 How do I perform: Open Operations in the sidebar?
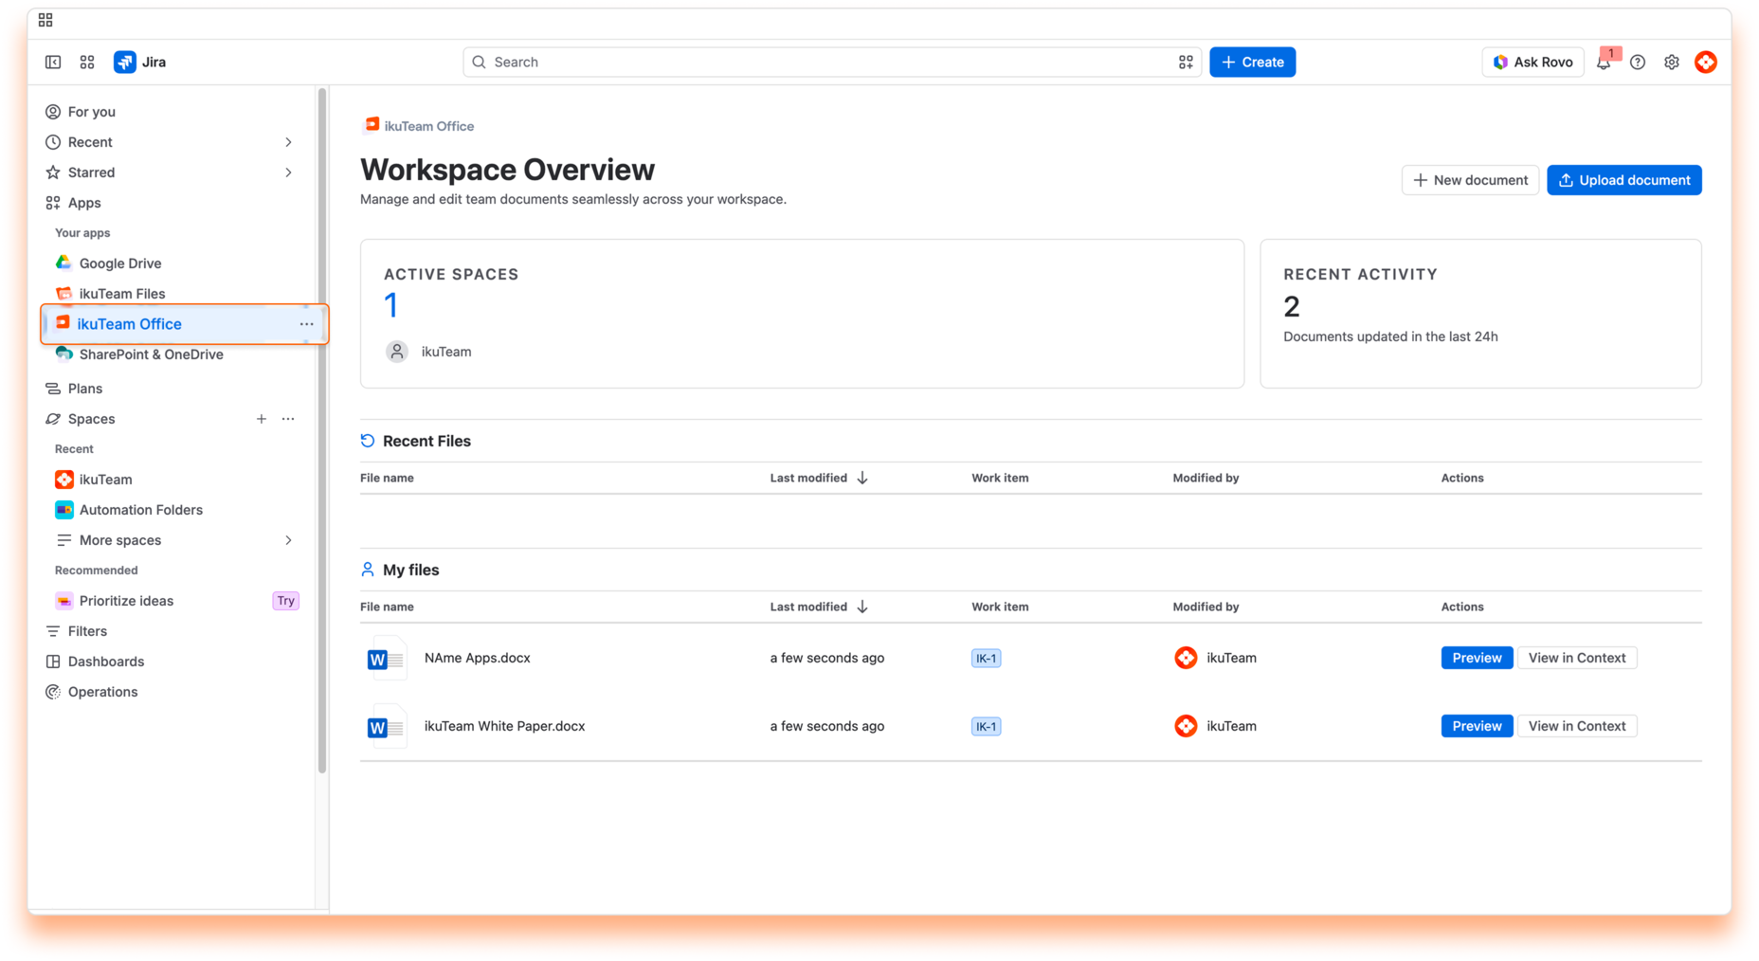102,691
